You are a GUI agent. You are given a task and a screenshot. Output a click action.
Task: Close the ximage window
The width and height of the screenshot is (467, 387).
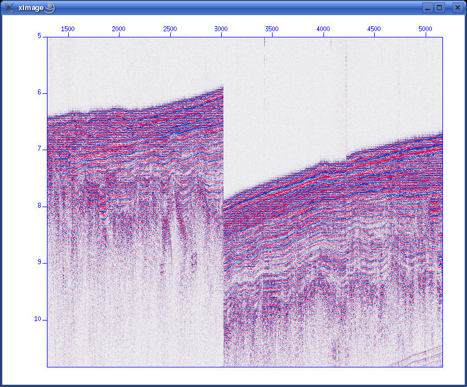(x=456, y=8)
